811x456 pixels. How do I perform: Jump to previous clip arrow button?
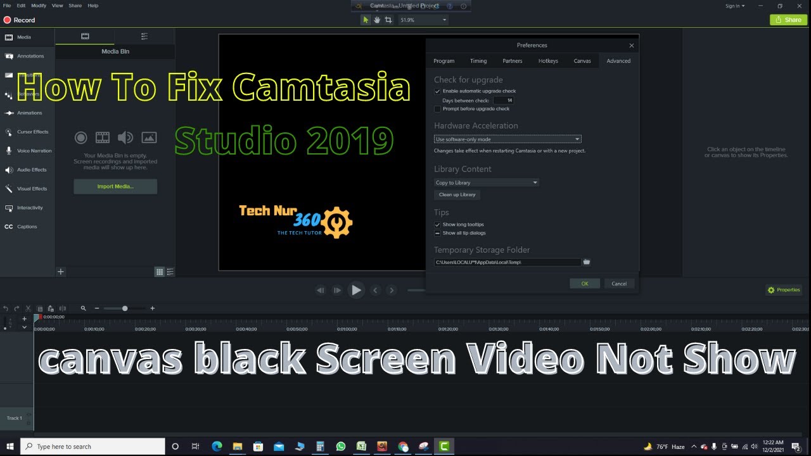coord(375,290)
